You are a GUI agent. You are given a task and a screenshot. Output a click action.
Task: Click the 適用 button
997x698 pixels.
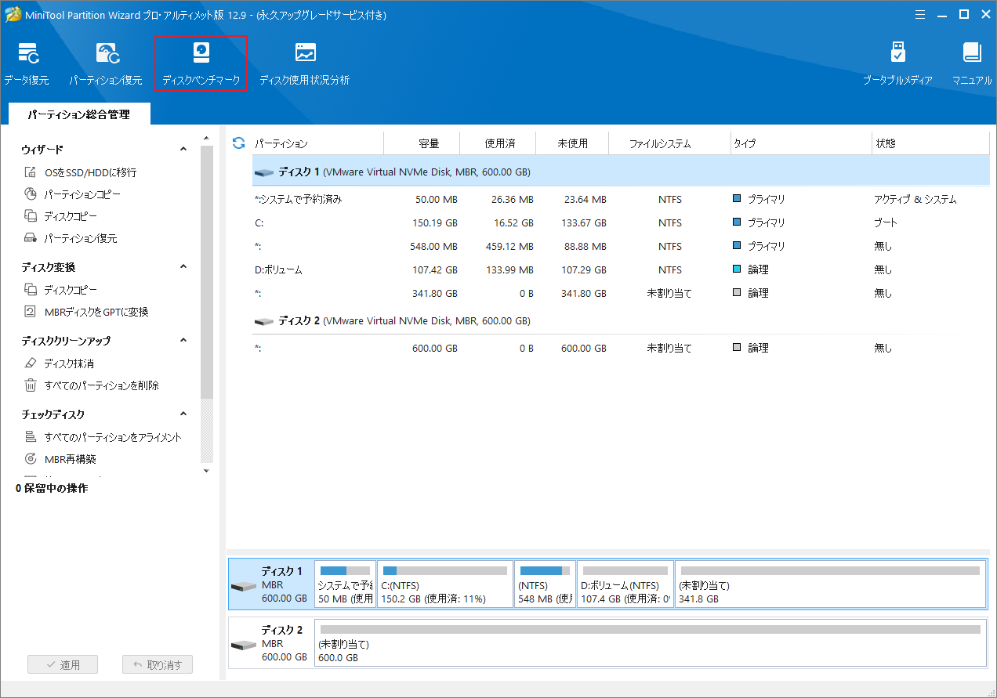click(x=63, y=665)
